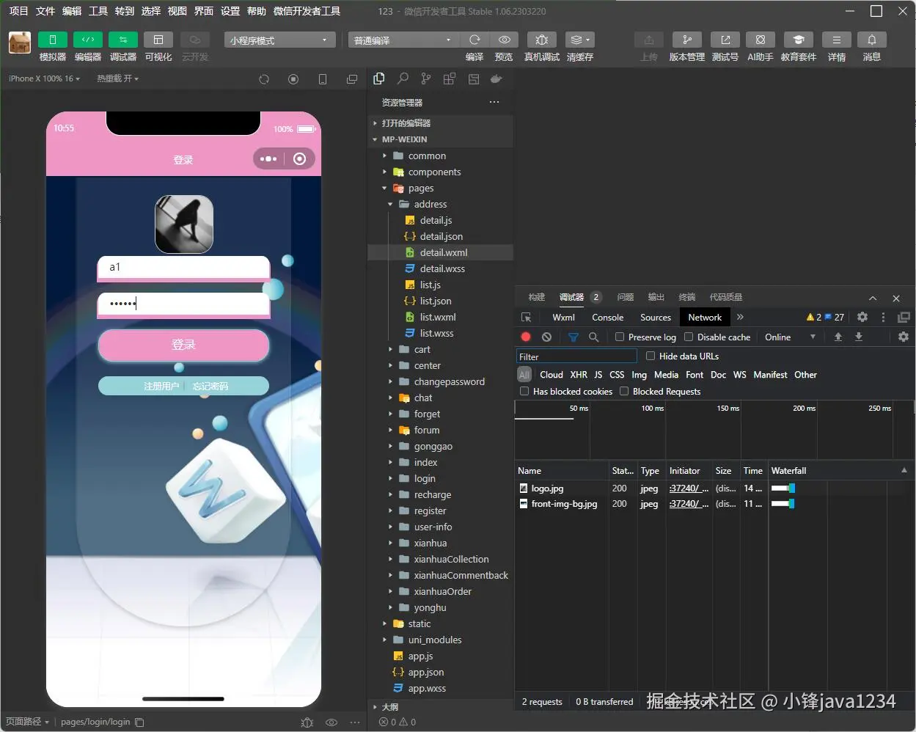The image size is (916, 732).
Task: Open the 消息 notifications bell
Action: pyautogui.click(x=872, y=40)
